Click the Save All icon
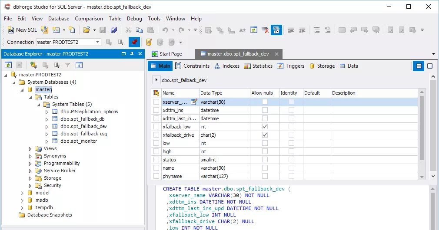 (114, 30)
